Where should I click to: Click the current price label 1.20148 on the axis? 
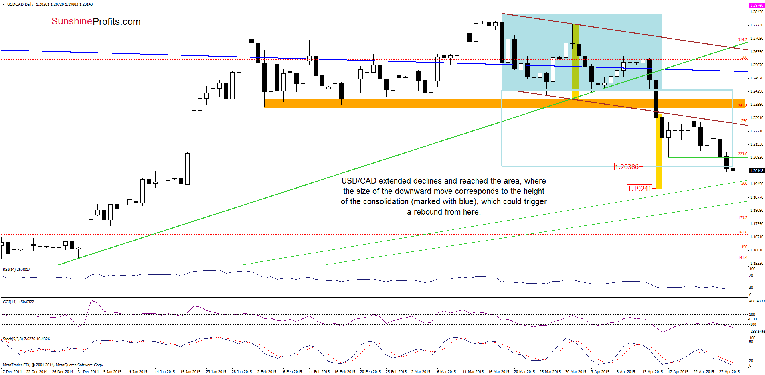coord(757,171)
